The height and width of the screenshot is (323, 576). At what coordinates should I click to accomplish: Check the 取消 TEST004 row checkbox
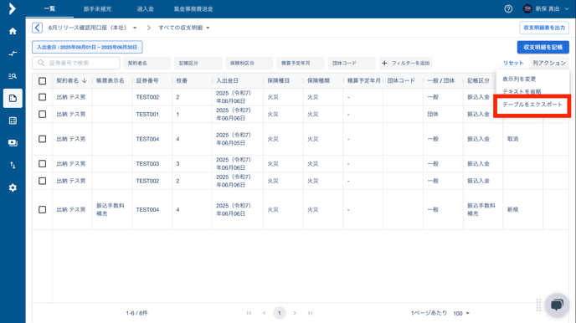42,139
